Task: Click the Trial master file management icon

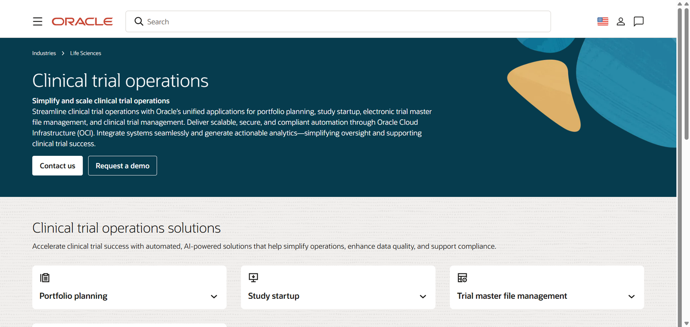Action: [x=462, y=278]
